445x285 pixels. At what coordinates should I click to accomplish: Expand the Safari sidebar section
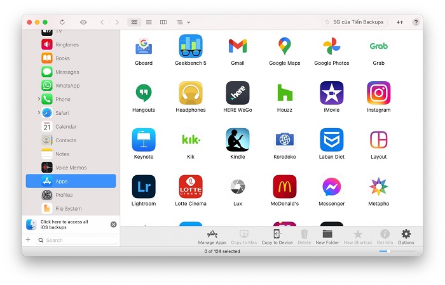tap(39, 113)
